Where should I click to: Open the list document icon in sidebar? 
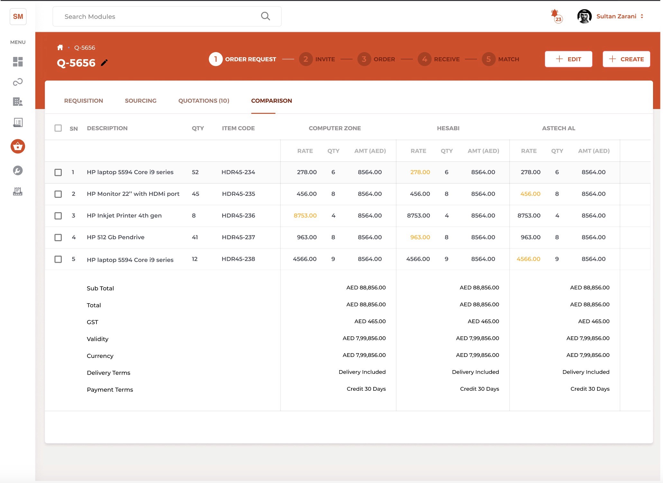pos(18,123)
